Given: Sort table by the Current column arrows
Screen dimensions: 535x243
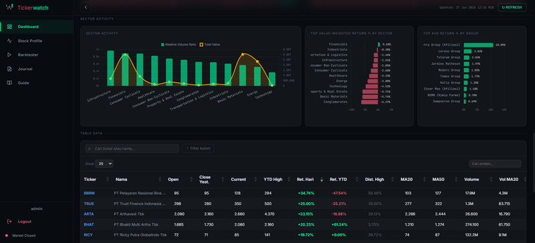Looking at the screenshot, I should coord(256,180).
